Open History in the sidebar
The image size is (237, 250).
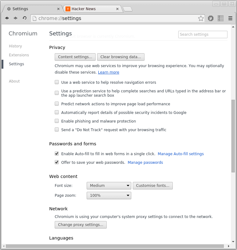[x=15, y=46]
